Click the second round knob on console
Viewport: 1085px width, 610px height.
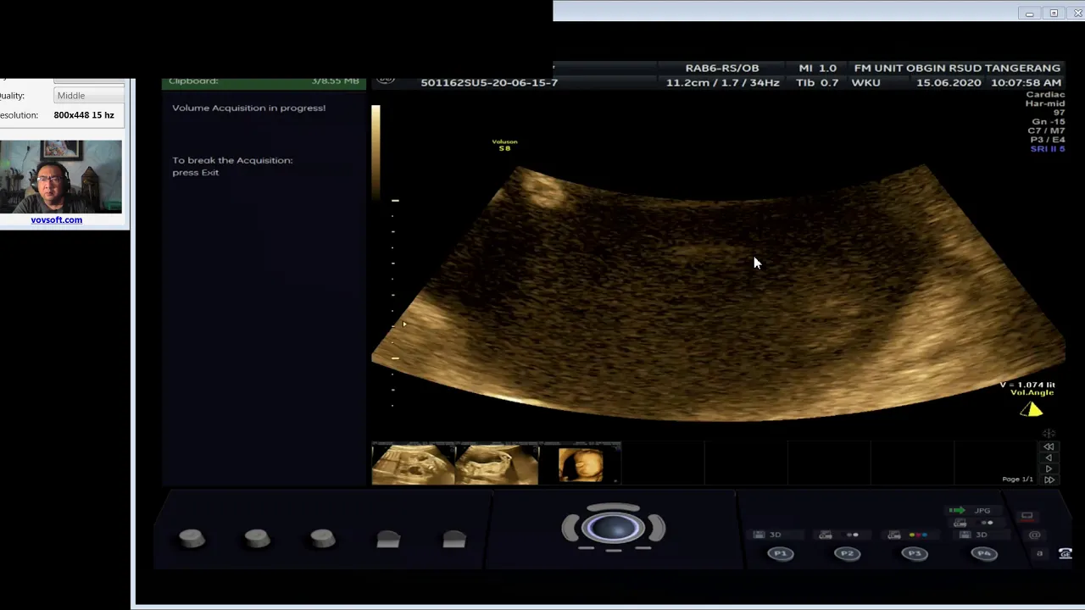[257, 538]
